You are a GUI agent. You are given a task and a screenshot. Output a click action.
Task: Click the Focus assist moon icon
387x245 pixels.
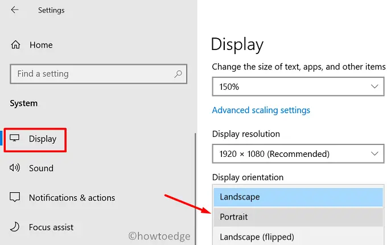point(15,227)
